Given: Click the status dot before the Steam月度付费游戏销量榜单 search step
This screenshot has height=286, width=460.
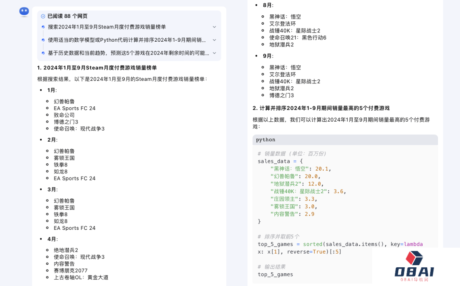Looking at the screenshot, I should point(43,27).
